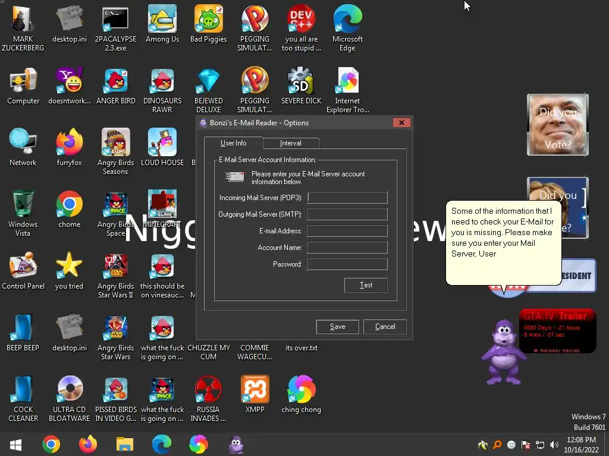Click the E-mail Address input box
This screenshot has width=609, height=456.
(x=347, y=231)
